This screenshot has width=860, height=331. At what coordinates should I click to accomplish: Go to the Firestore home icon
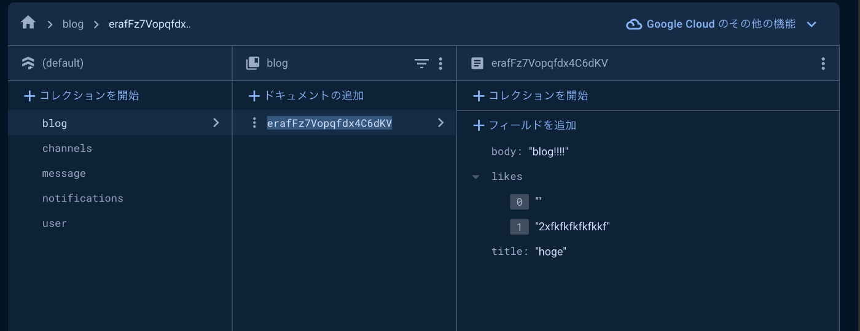[x=28, y=23]
